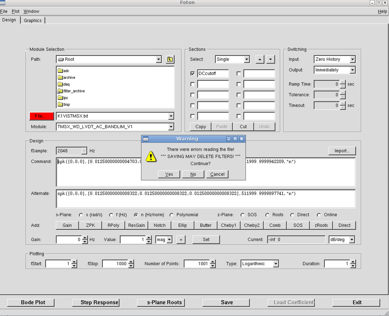Open plot Type Logarithmic dropdown
Viewport: 389px width, 316px height.
(x=276, y=264)
